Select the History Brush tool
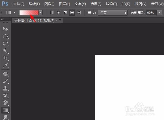The width and height of the screenshot is (164, 120). (x=5, y=96)
